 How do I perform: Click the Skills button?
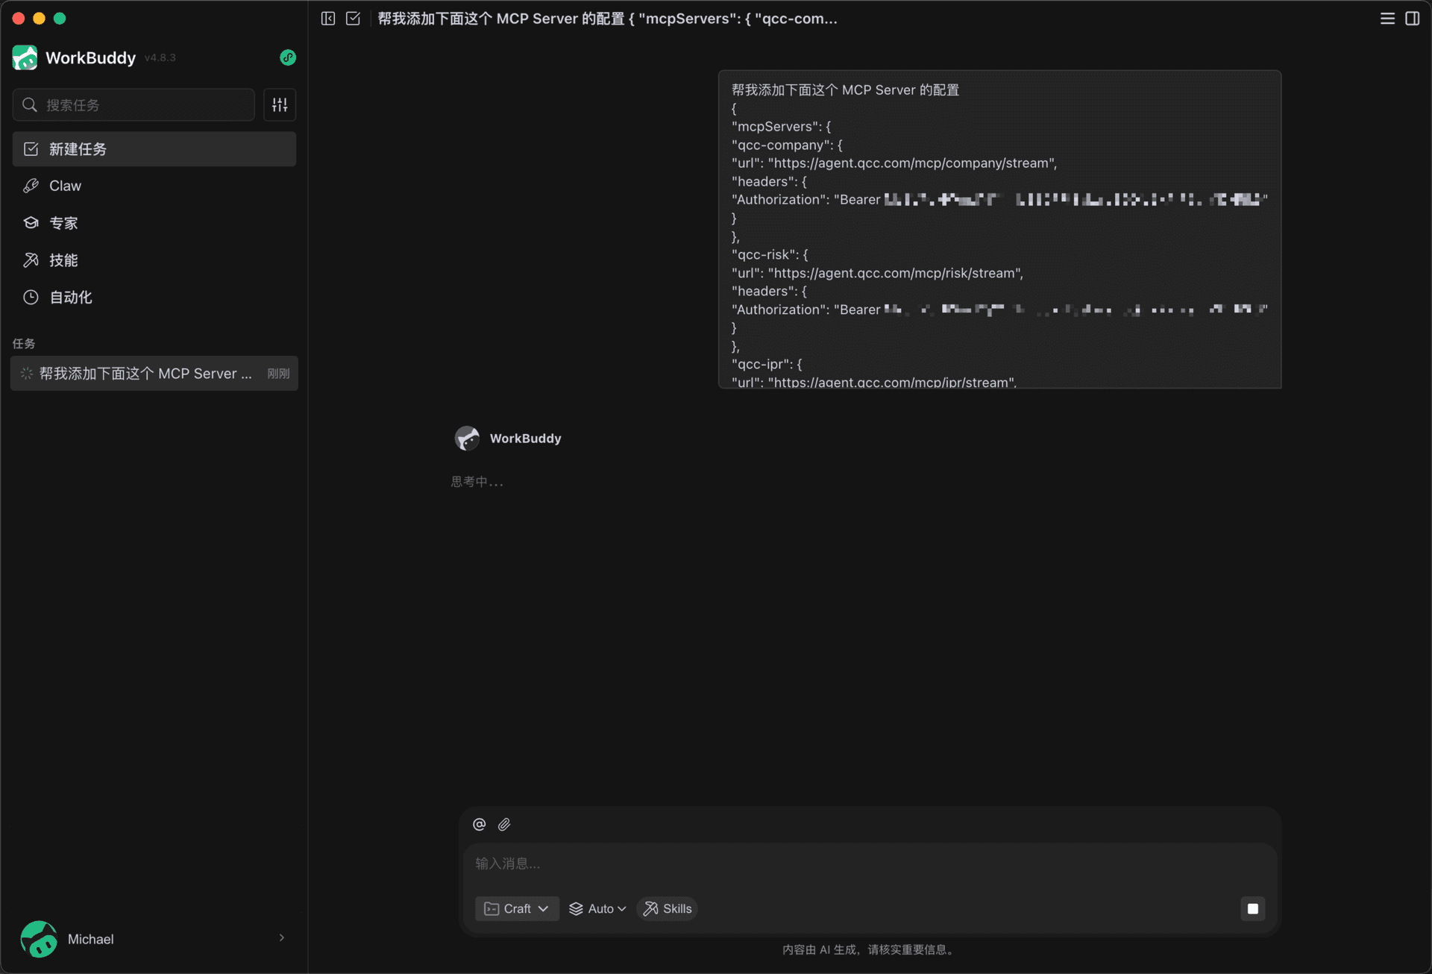(668, 908)
